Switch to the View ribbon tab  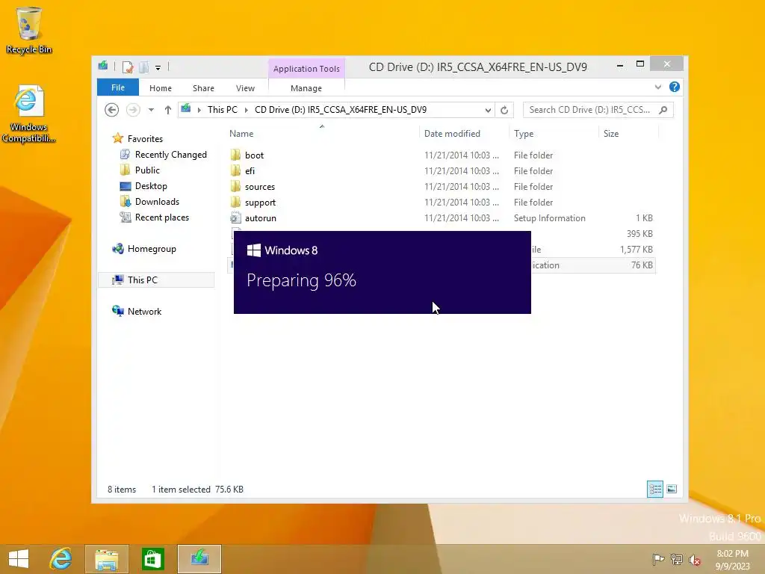245,88
